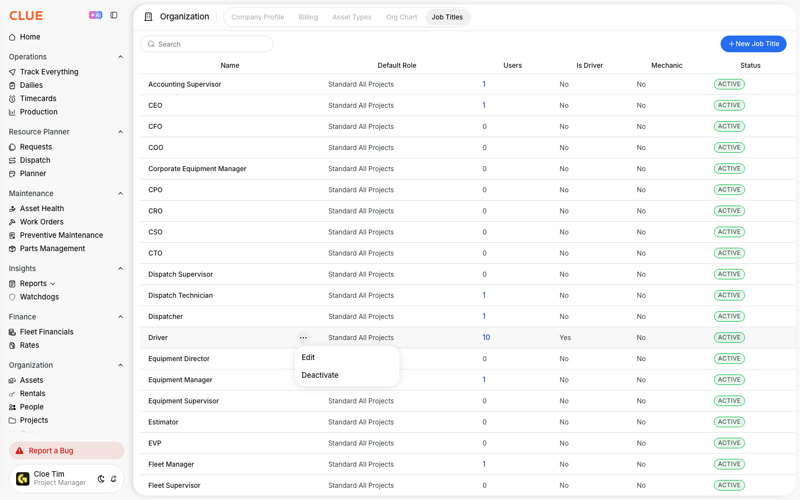Image resolution: width=800 pixels, height=500 pixels.
Task: Collapse the Maintenance section
Action: pyautogui.click(x=121, y=193)
